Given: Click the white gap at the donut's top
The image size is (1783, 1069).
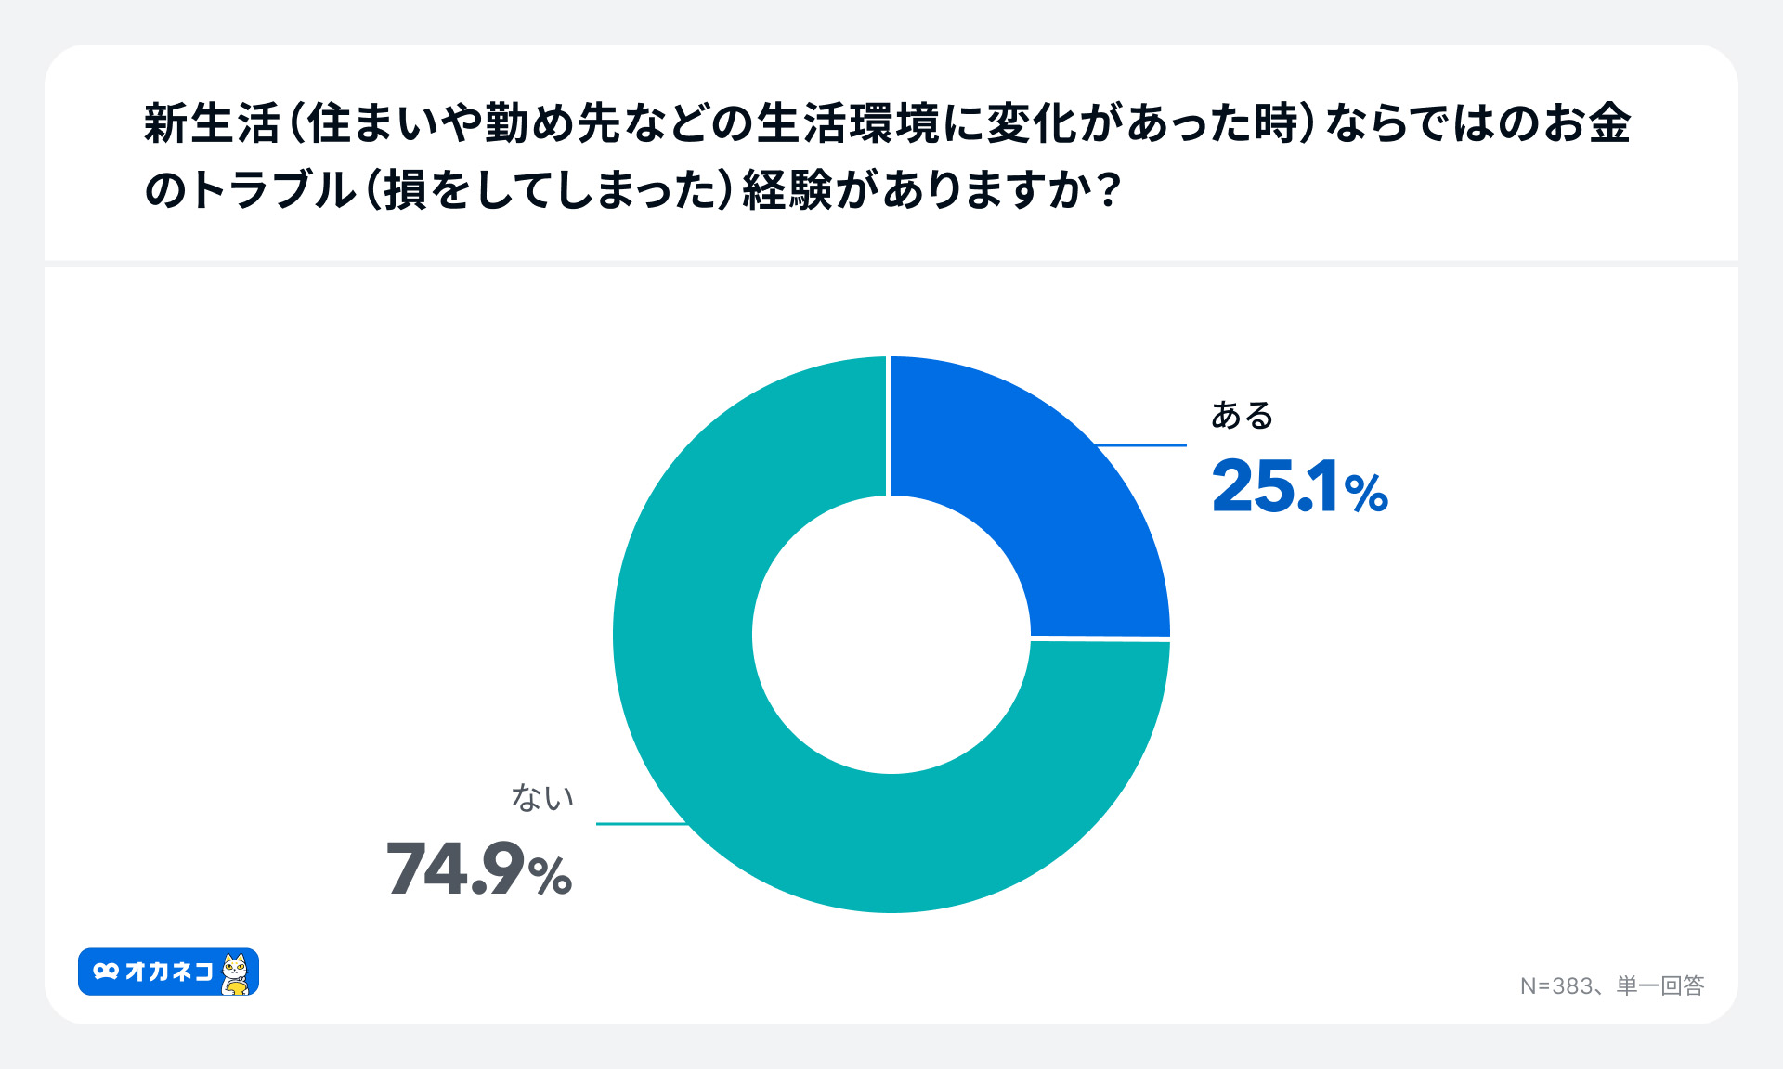Looking at the screenshot, I should [890, 425].
